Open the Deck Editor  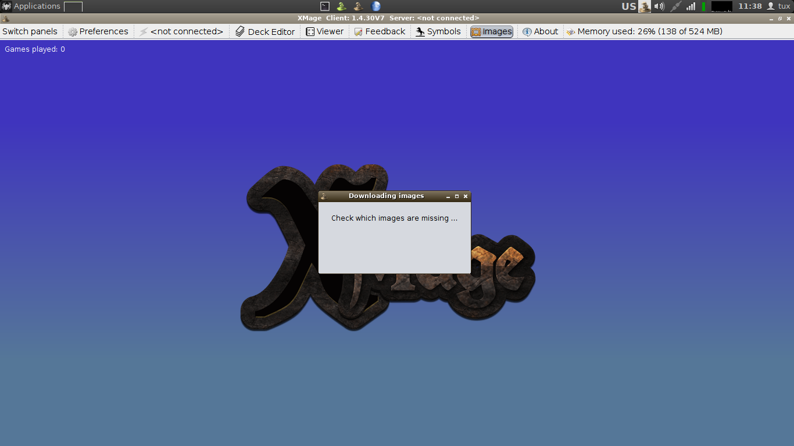point(265,31)
